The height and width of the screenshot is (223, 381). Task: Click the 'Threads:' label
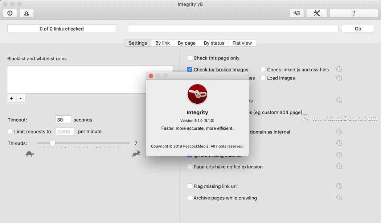pos(17,143)
